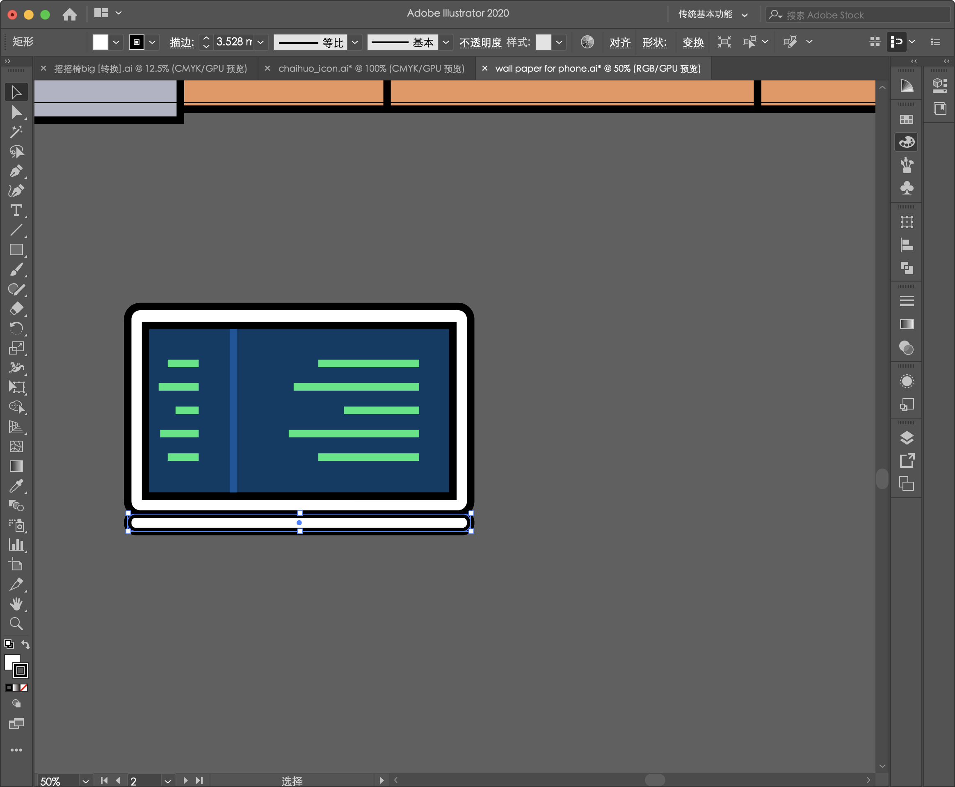
Task: Open the Symbols panel club icon
Action: point(907,188)
